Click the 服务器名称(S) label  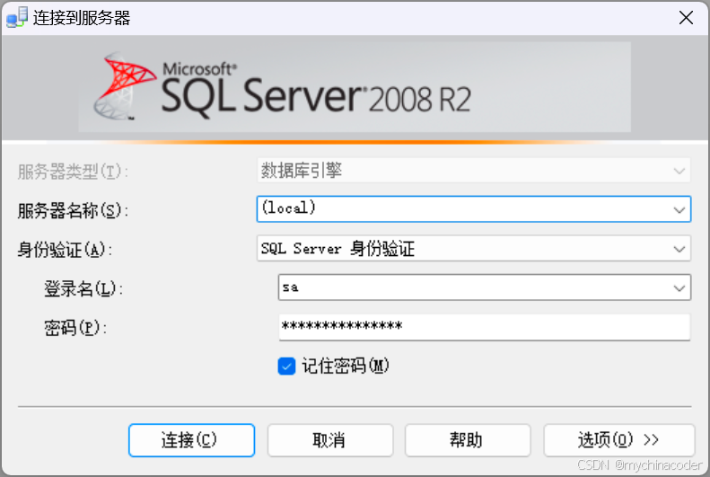(73, 210)
